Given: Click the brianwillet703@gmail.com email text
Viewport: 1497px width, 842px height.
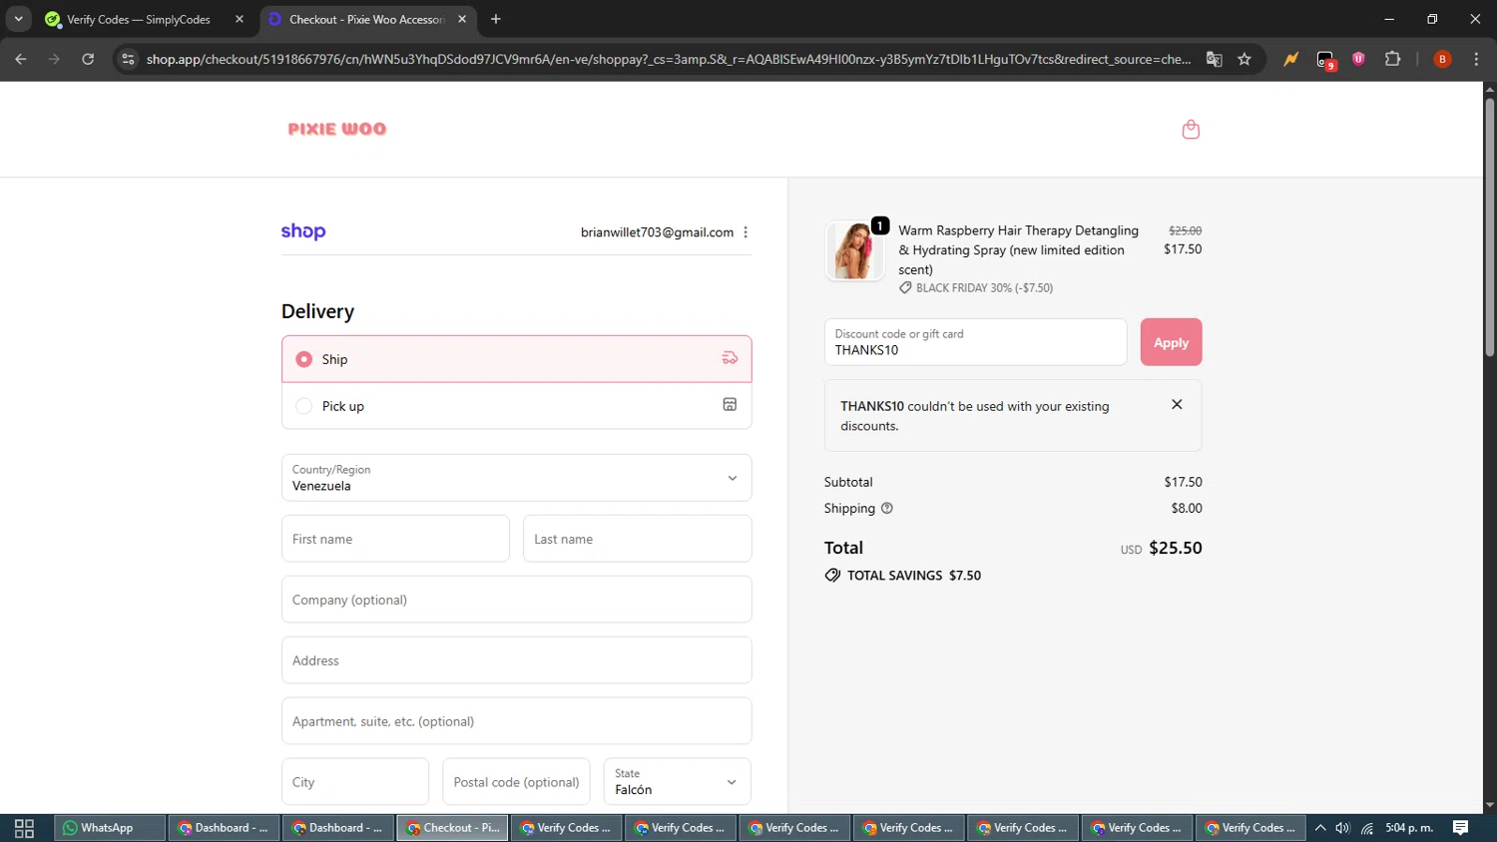Looking at the screenshot, I should tap(657, 232).
